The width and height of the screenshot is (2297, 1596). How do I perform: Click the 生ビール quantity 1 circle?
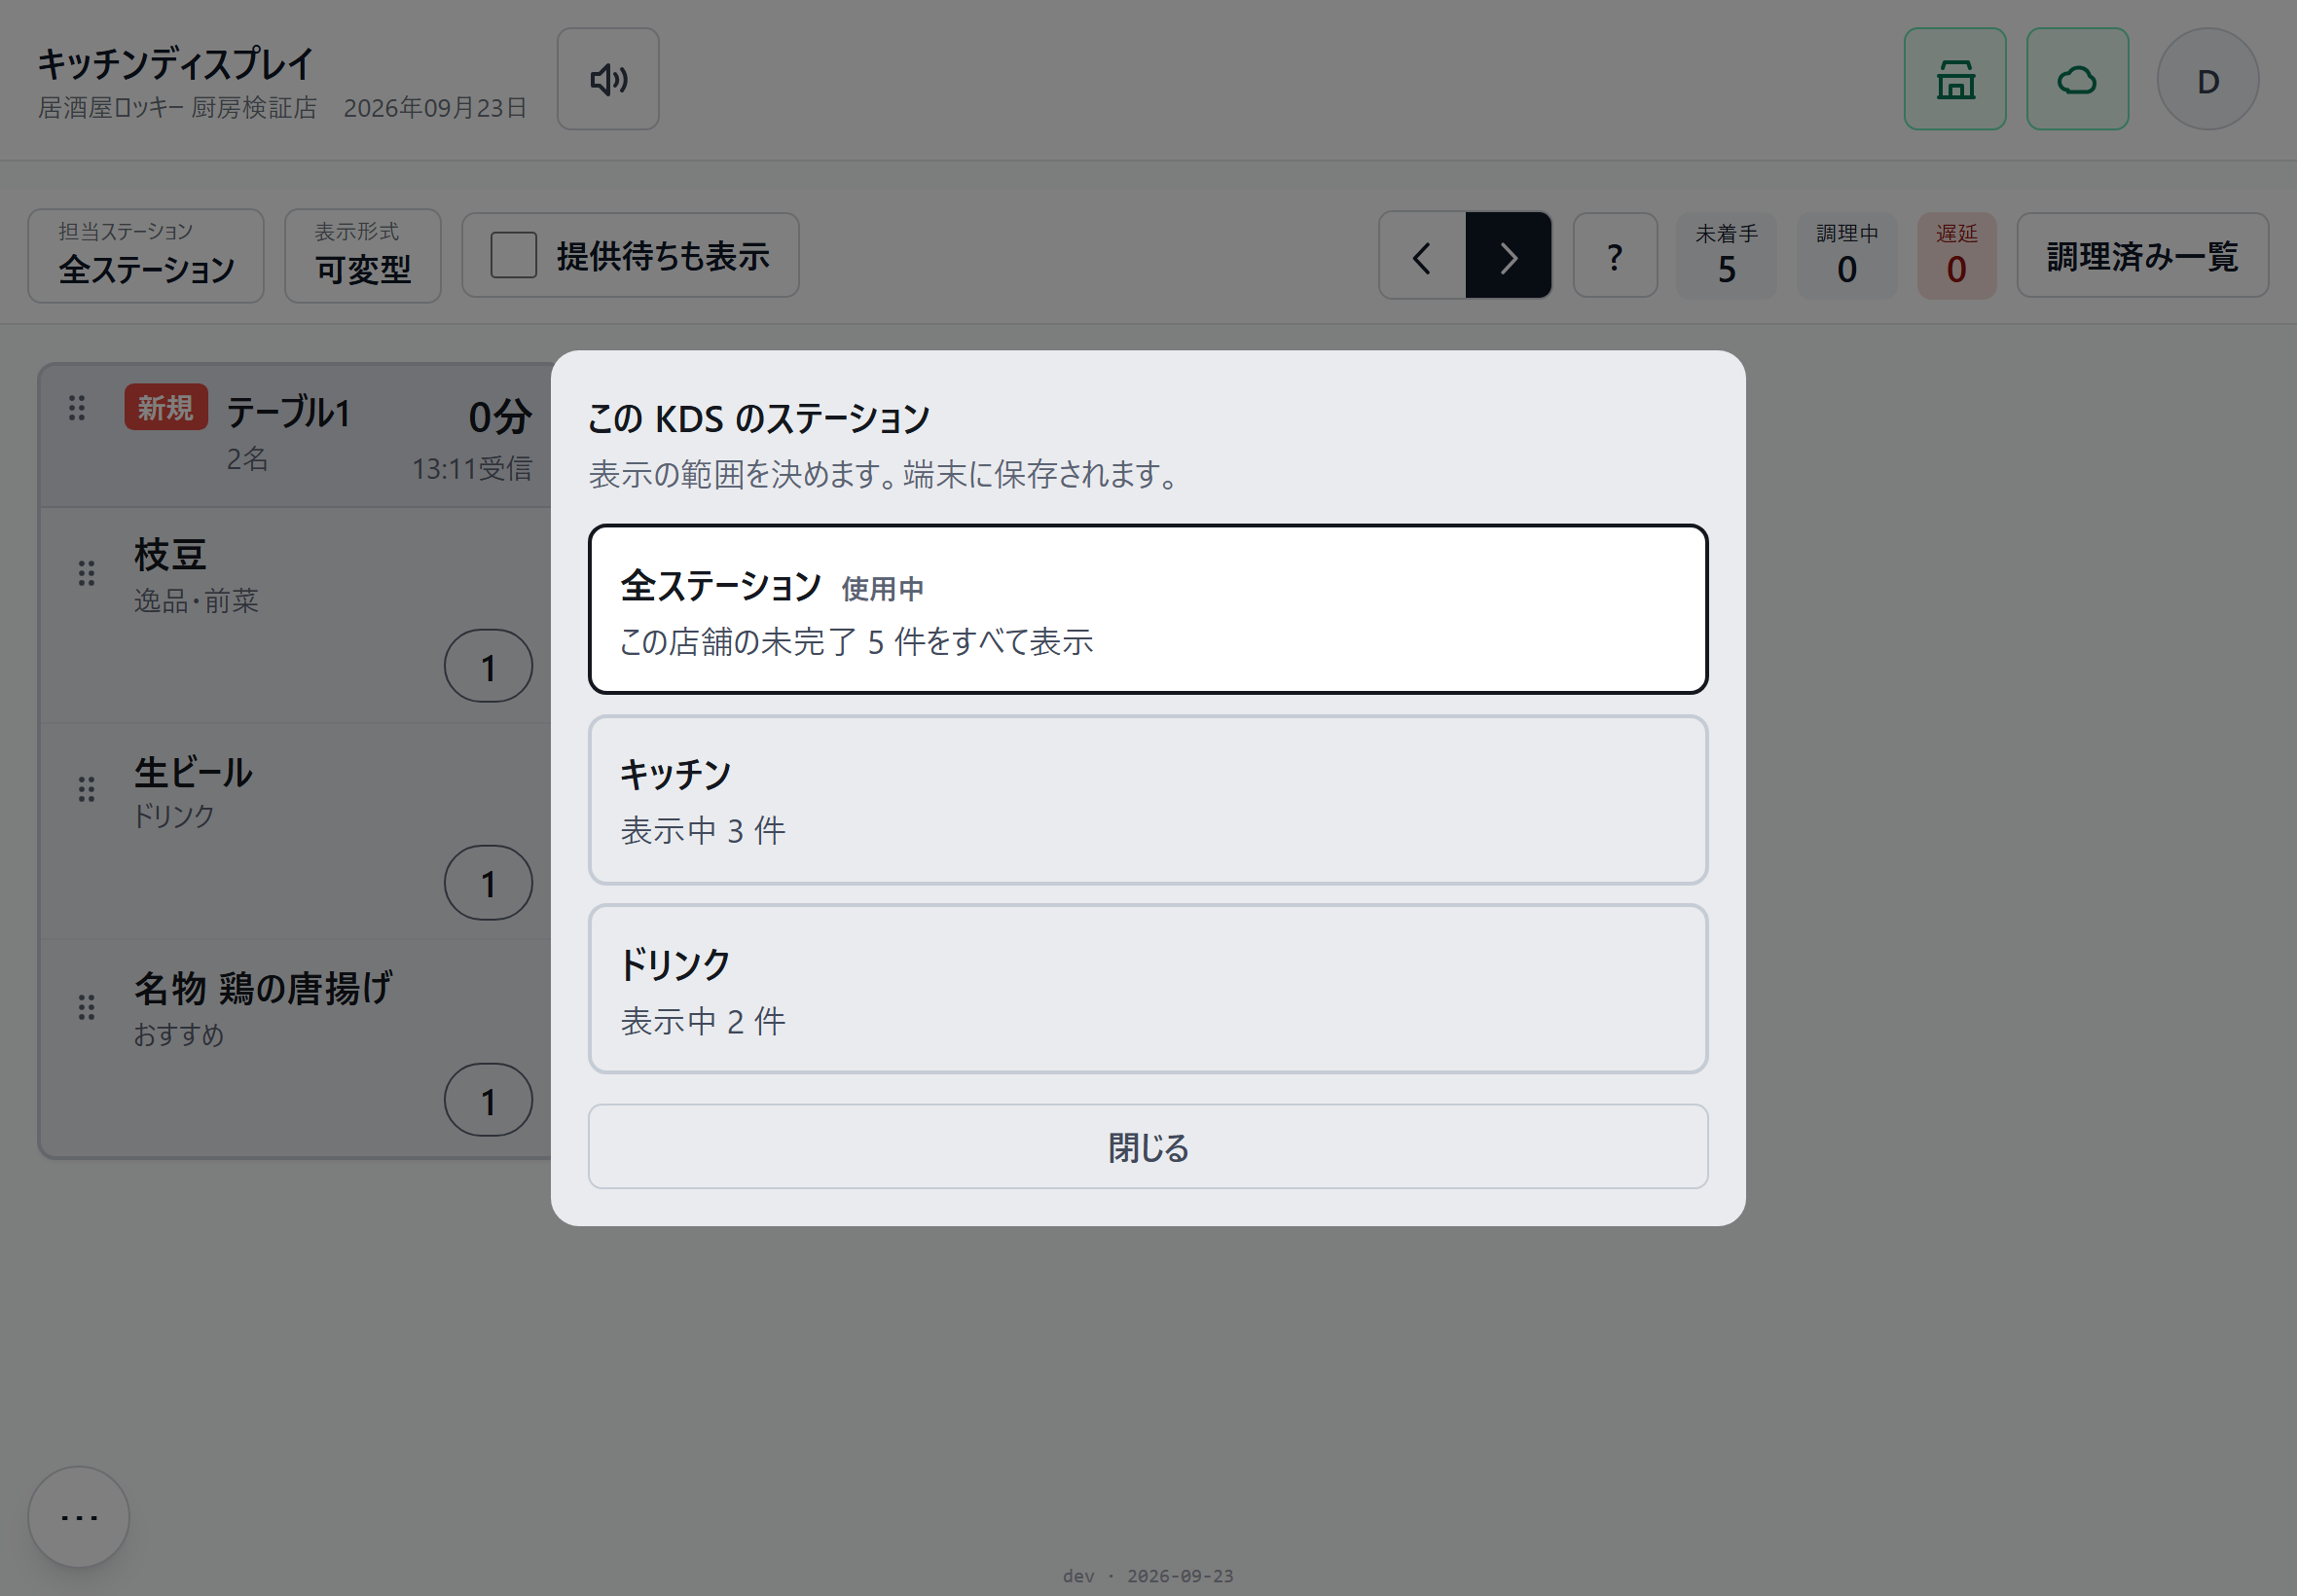point(488,883)
